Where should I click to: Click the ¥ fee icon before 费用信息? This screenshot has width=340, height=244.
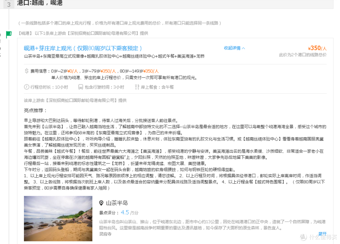coord(26,71)
